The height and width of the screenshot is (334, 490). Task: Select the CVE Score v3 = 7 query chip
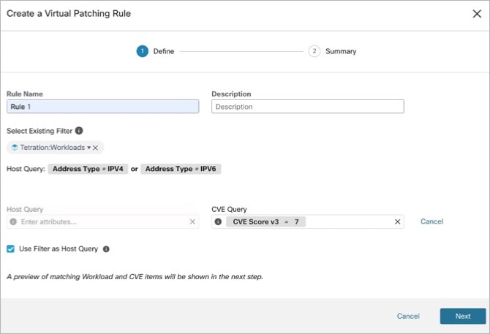(x=266, y=221)
